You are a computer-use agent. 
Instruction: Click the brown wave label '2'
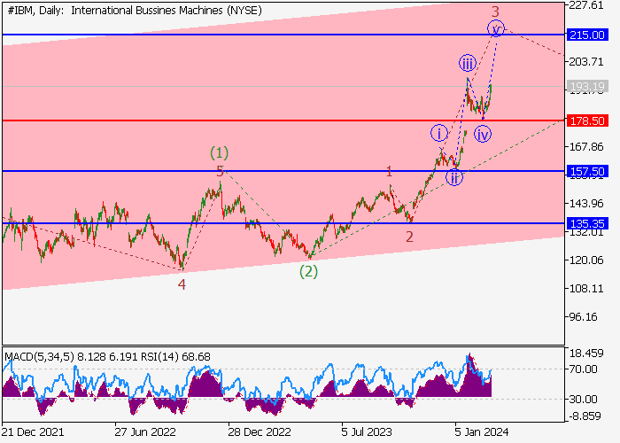(x=409, y=237)
